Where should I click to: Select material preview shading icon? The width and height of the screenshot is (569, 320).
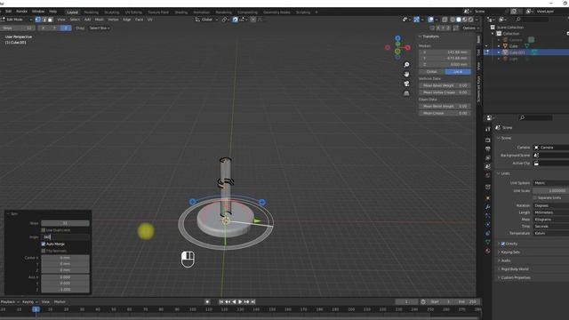(x=464, y=20)
